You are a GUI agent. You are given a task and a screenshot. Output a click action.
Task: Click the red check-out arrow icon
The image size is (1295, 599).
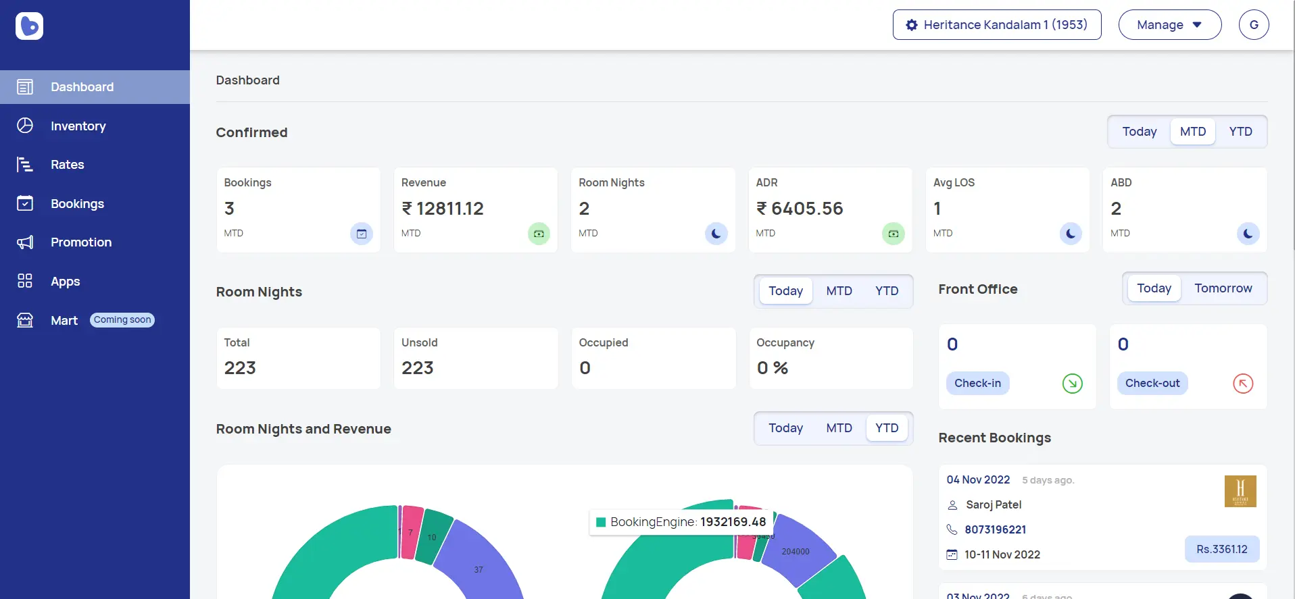click(1243, 384)
